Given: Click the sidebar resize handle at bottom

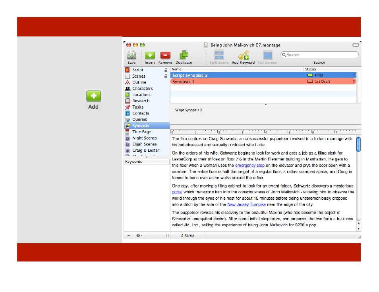Looking at the screenshot, I should [167, 235].
